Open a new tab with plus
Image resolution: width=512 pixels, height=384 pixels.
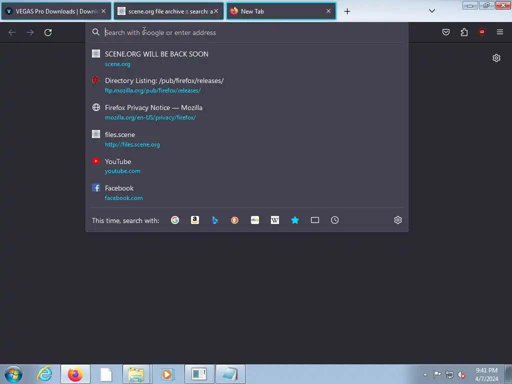[347, 11]
